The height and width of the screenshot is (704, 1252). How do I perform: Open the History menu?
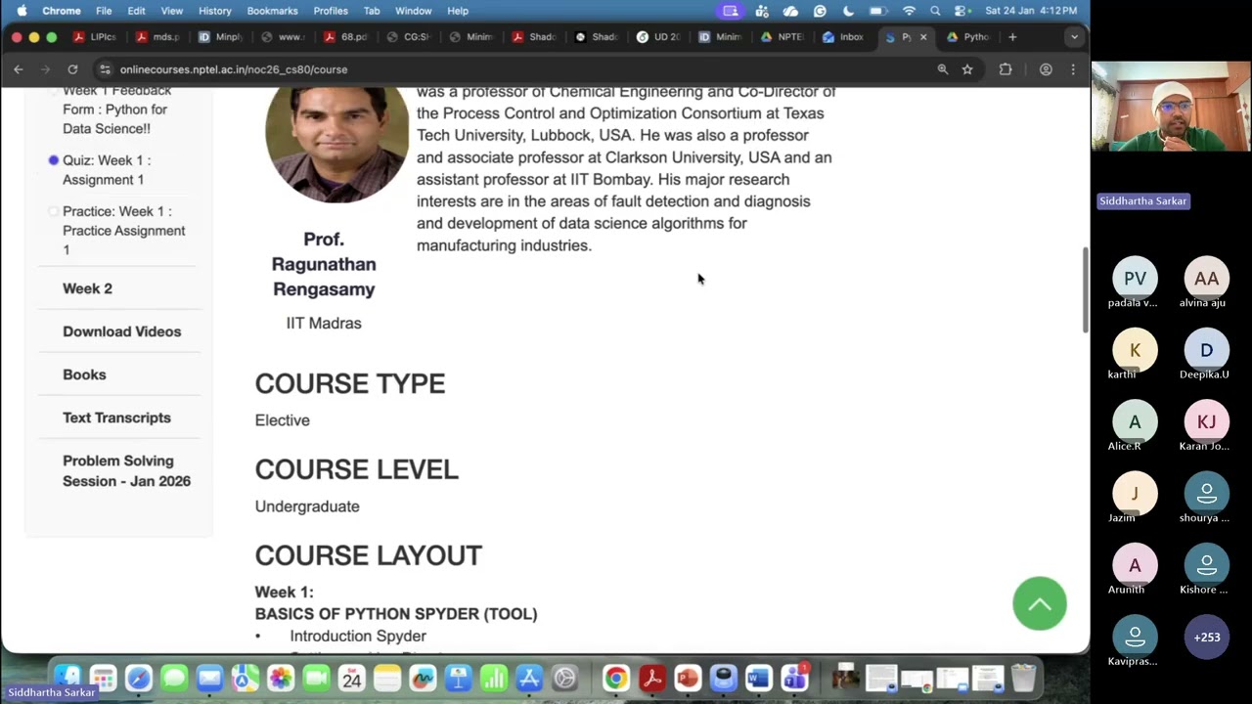click(x=214, y=11)
